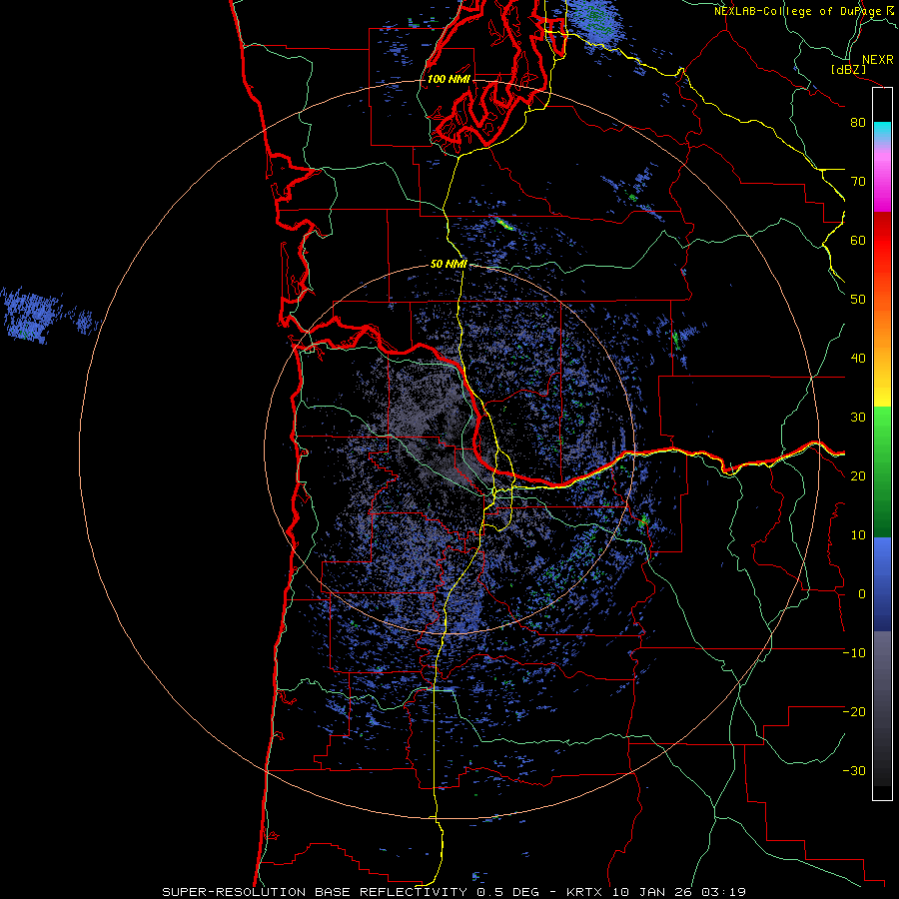Click the '50 NMI' range ring label
The image size is (899, 899).
point(449,265)
